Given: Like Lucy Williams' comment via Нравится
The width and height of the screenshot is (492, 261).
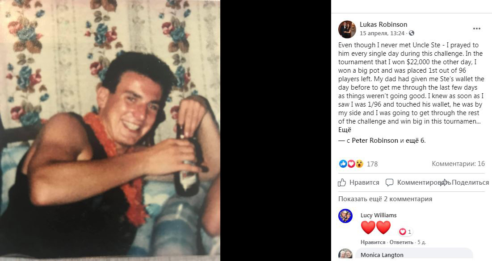Looking at the screenshot, I should click(373, 242).
